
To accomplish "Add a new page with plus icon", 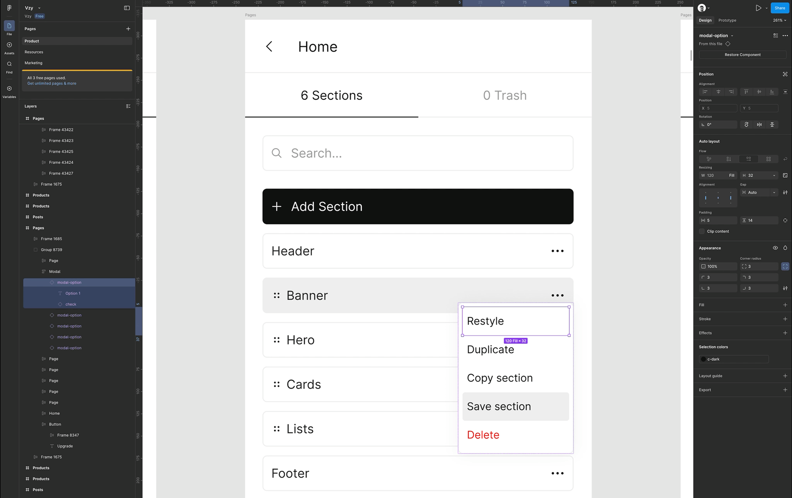I will 128,29.
